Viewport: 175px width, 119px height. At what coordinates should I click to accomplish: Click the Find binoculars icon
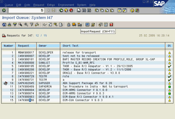pyautogui.click(x=84, y=10)
